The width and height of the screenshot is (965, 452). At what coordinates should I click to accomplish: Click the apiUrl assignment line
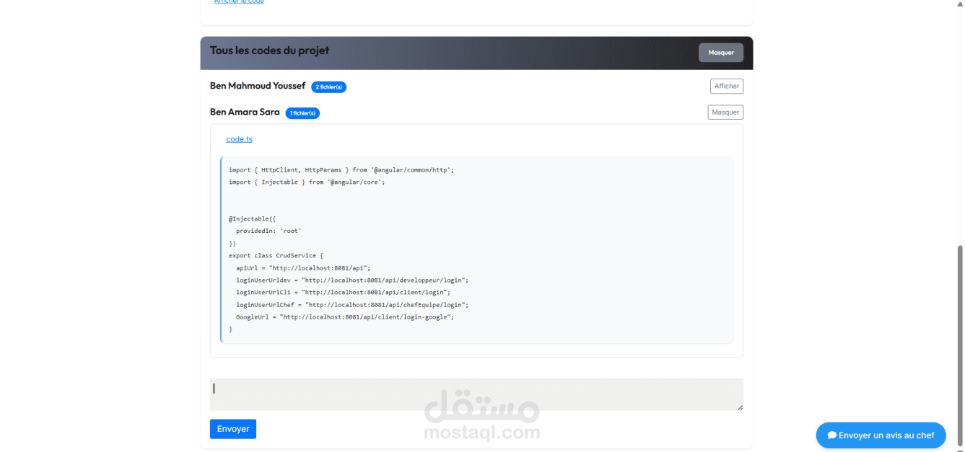pos(303,268)
